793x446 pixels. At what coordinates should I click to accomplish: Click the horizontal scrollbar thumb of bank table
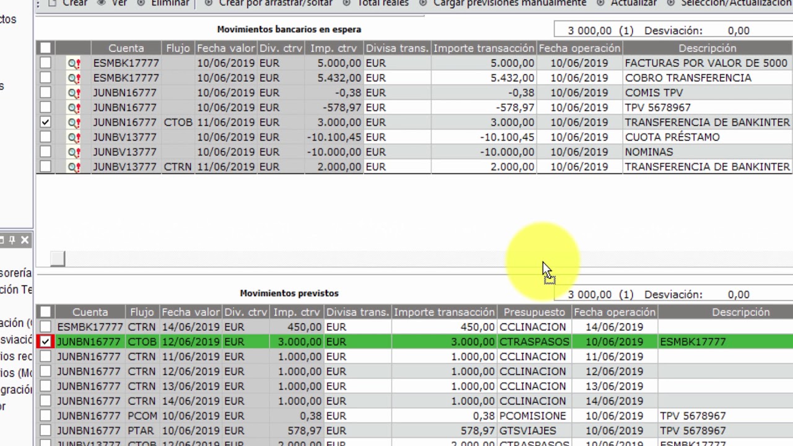[x=58, y=259]
